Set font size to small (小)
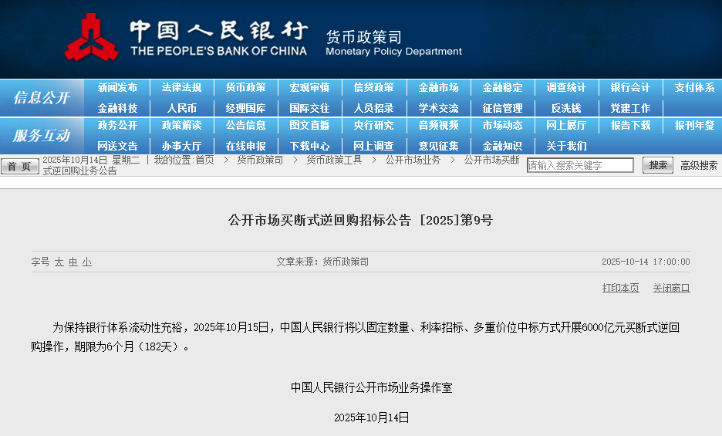The height and width of the screenshot is (436, 722). (x=87, y=262)
